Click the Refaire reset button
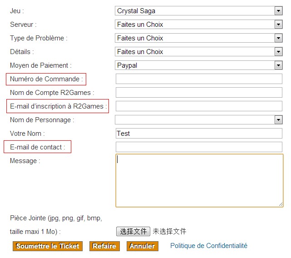Viewport: 291px width, 258px height. tap(104, 246)
